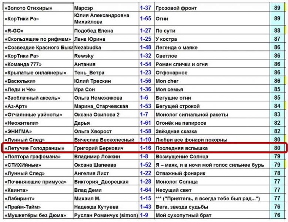Open link 1-65 next to Юлия Михайлова
Screen dimensions: 288x222
click(145, 18)
